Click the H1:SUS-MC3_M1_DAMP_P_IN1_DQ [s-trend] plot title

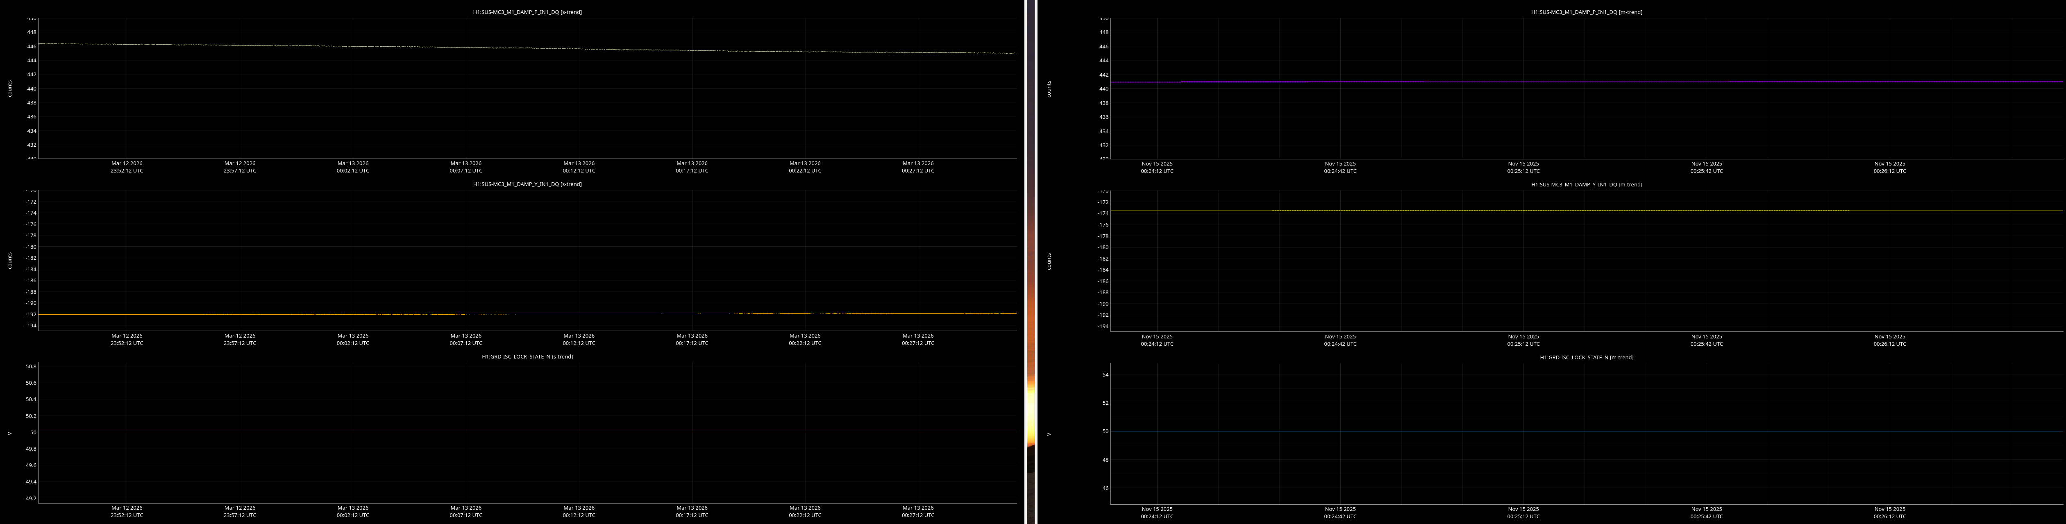tap(527, 12)
